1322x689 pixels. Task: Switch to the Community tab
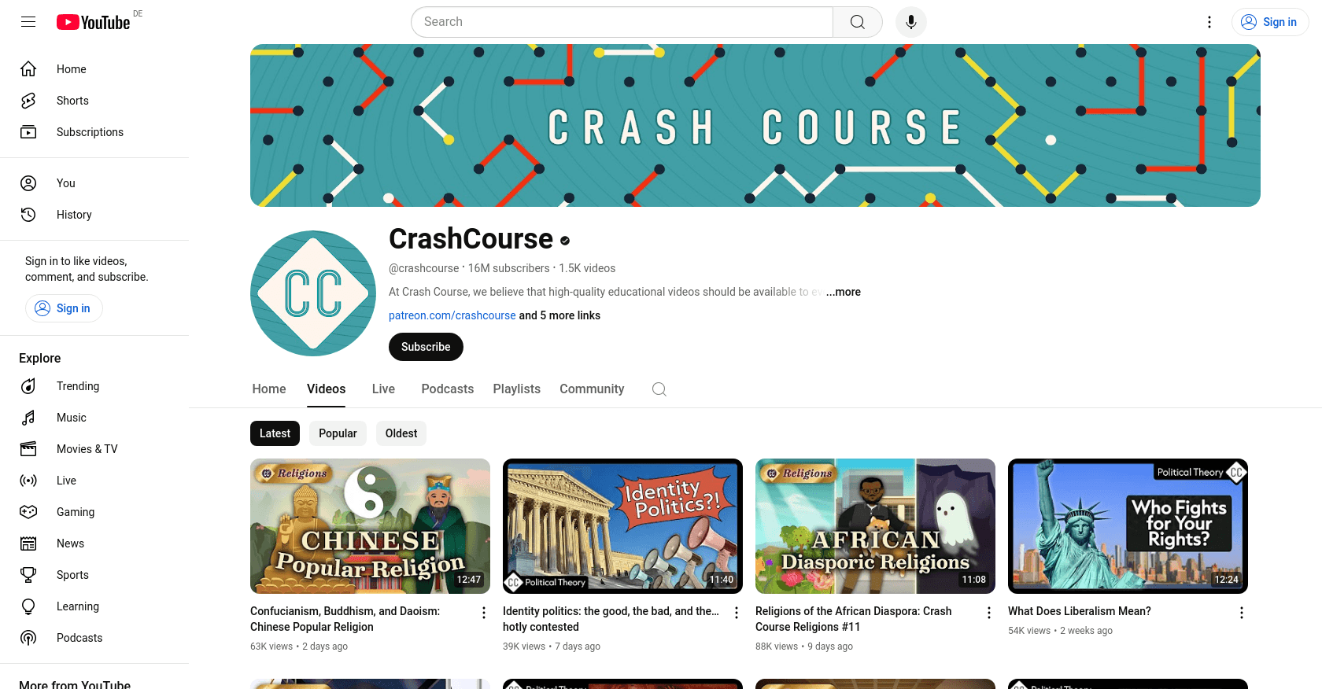pyautogui.click(x=592, y=389)
